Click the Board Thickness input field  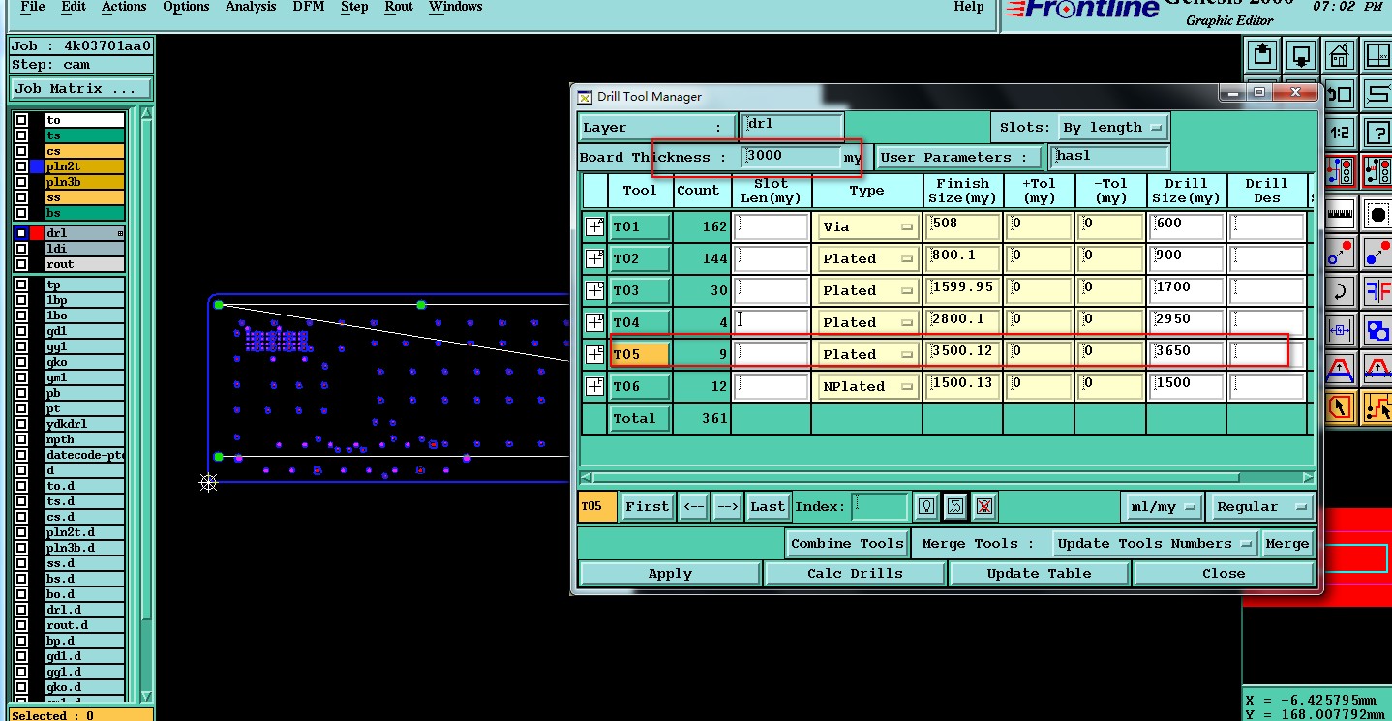point(791,157)
